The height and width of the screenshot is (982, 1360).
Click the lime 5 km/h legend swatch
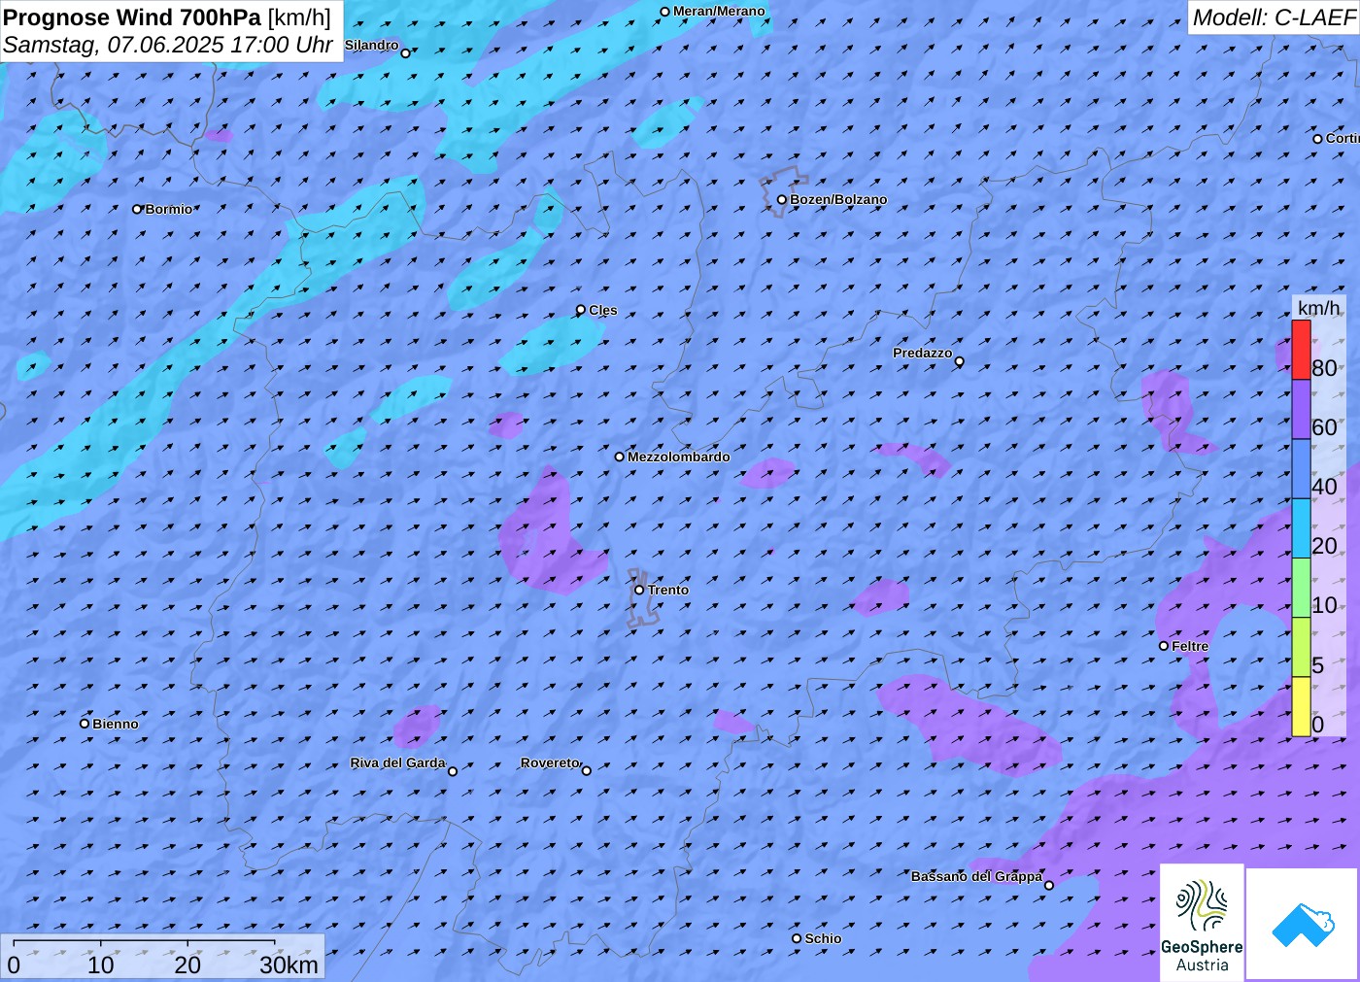pos(1301,647)
